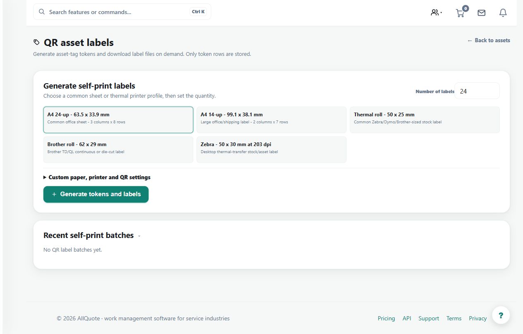Open the help question mark button

tap(501, 315)
